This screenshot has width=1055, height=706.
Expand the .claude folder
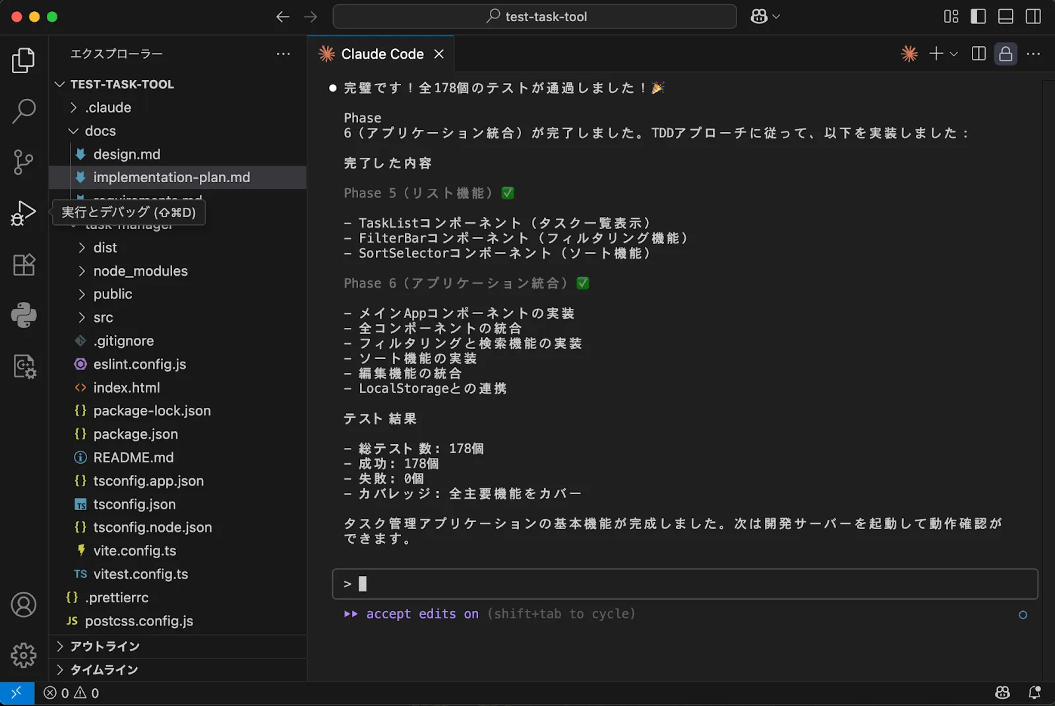click(x=108, y=108)
